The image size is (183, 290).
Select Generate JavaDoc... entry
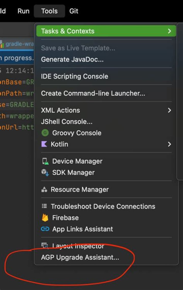72,59
